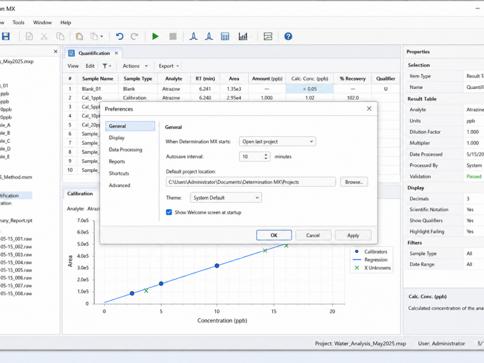Viewport: 484px width, 363px height.
Task: Click Cancel in Preferences dialog
Action: point(313,235)
